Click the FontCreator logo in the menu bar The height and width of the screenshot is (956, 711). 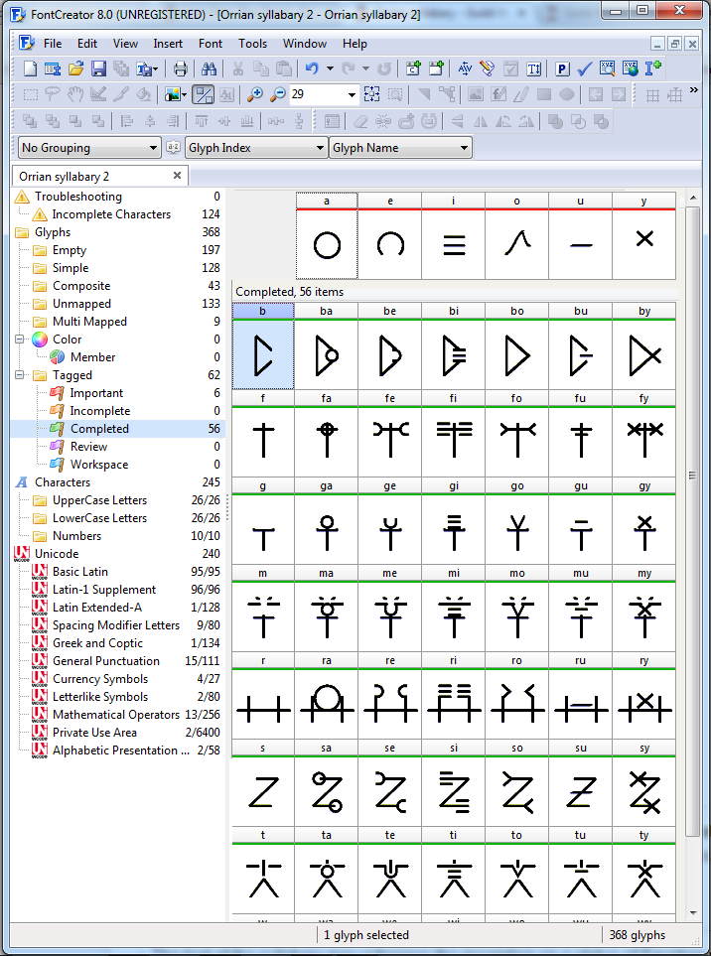click(x=26, y=44)
